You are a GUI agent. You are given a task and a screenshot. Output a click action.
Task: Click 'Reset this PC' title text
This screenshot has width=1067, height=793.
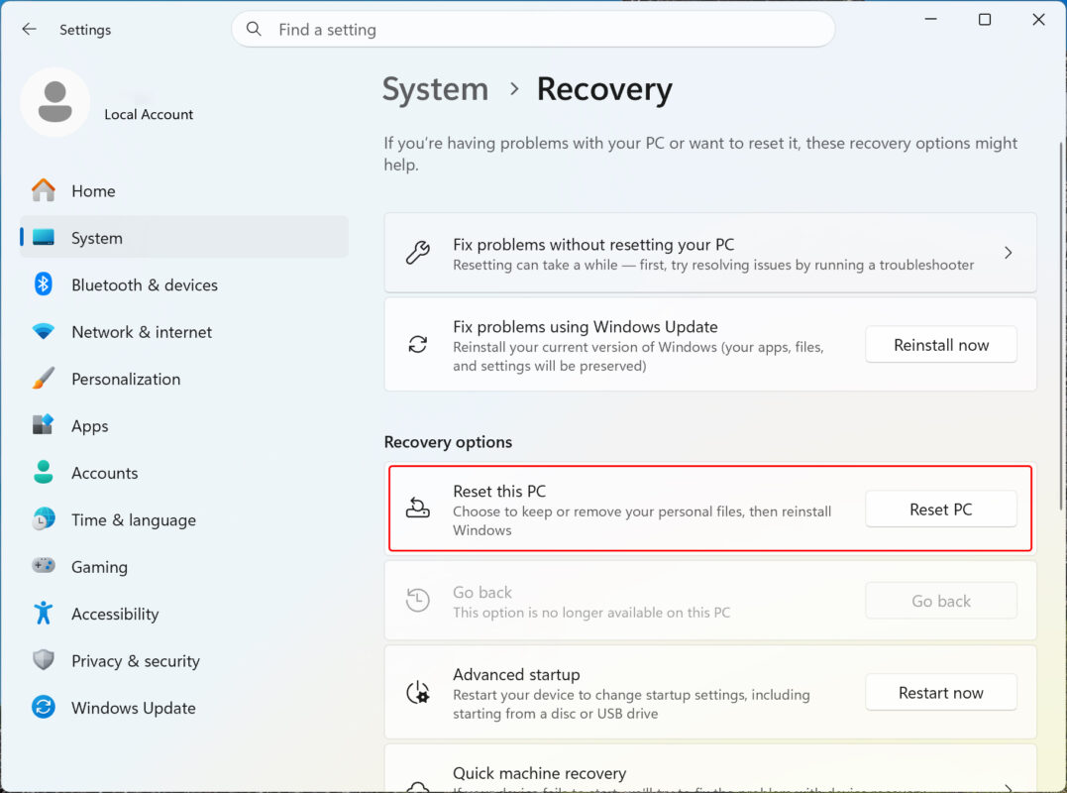tap(499, 491)
